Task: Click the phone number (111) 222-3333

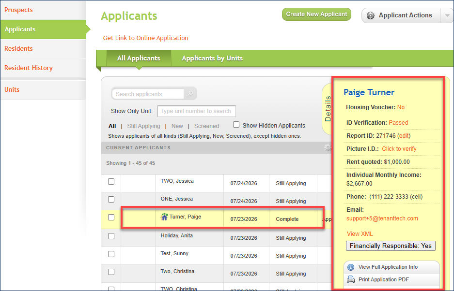Action: [389, 197]
